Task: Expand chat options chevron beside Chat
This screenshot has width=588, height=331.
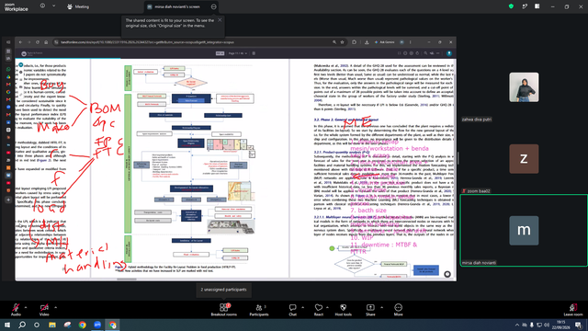Action: pos(302,307)
